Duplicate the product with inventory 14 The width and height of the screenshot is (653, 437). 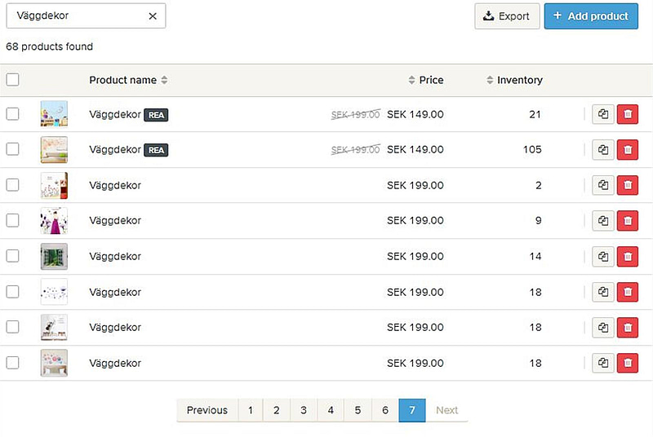click(x=603, y=257)
